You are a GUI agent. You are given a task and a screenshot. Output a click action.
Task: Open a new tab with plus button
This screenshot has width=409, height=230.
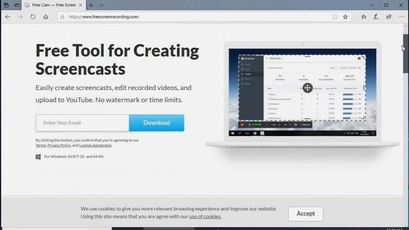91,5
